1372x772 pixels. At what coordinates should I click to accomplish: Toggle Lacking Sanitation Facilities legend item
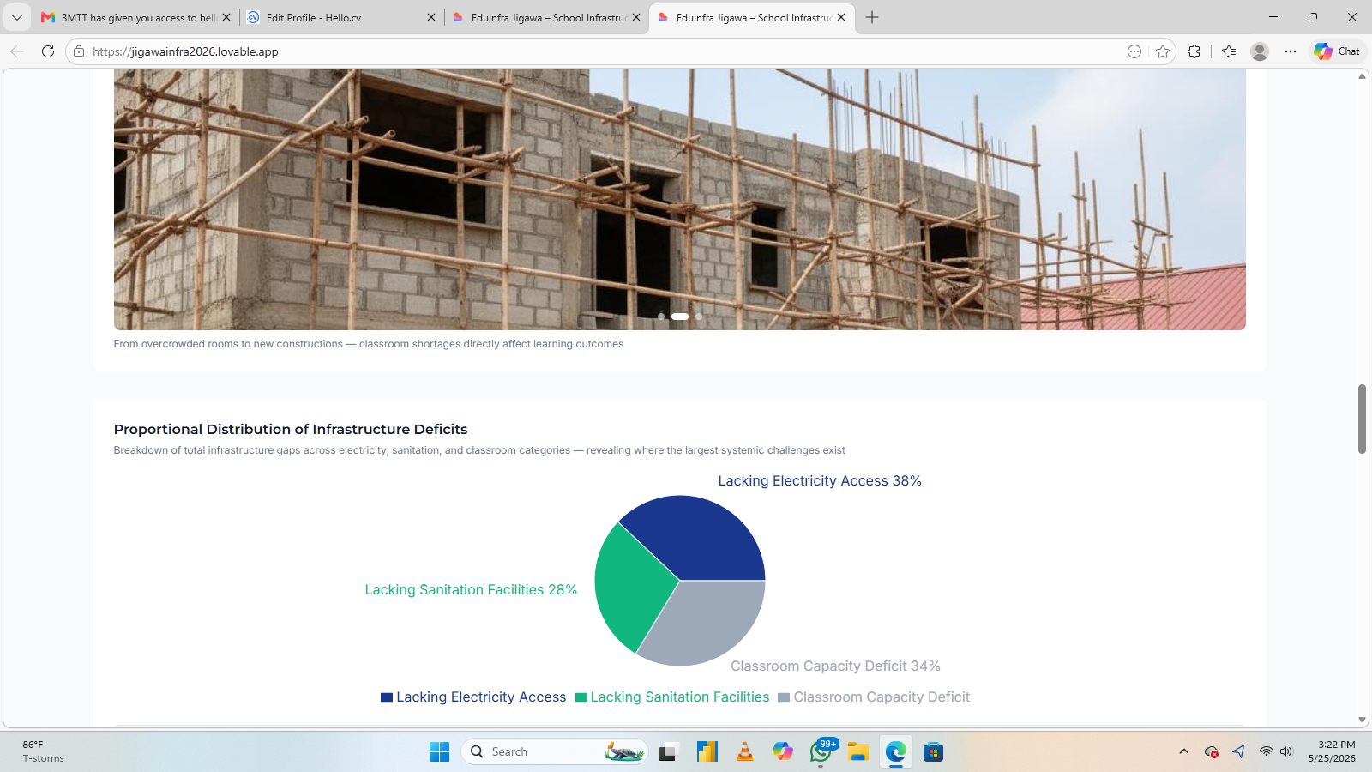[x=672, y=697]
